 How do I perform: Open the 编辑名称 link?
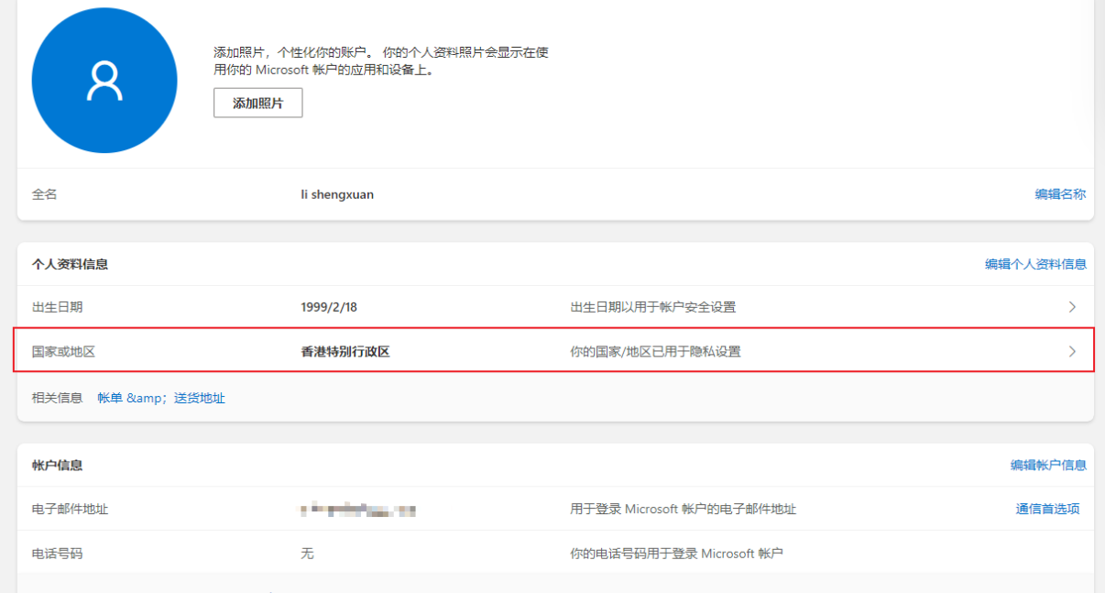[x=1060, y=194]
